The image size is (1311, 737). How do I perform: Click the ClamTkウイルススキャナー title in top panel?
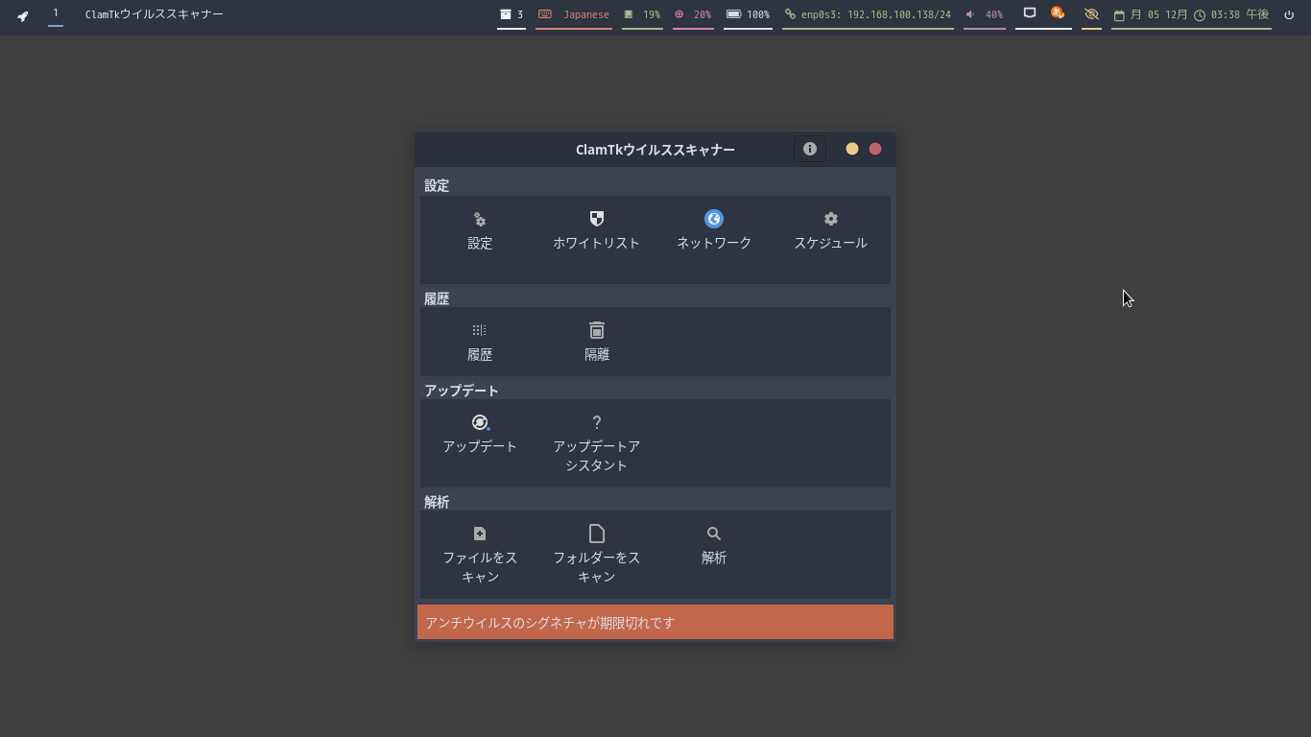pos(155,14)
